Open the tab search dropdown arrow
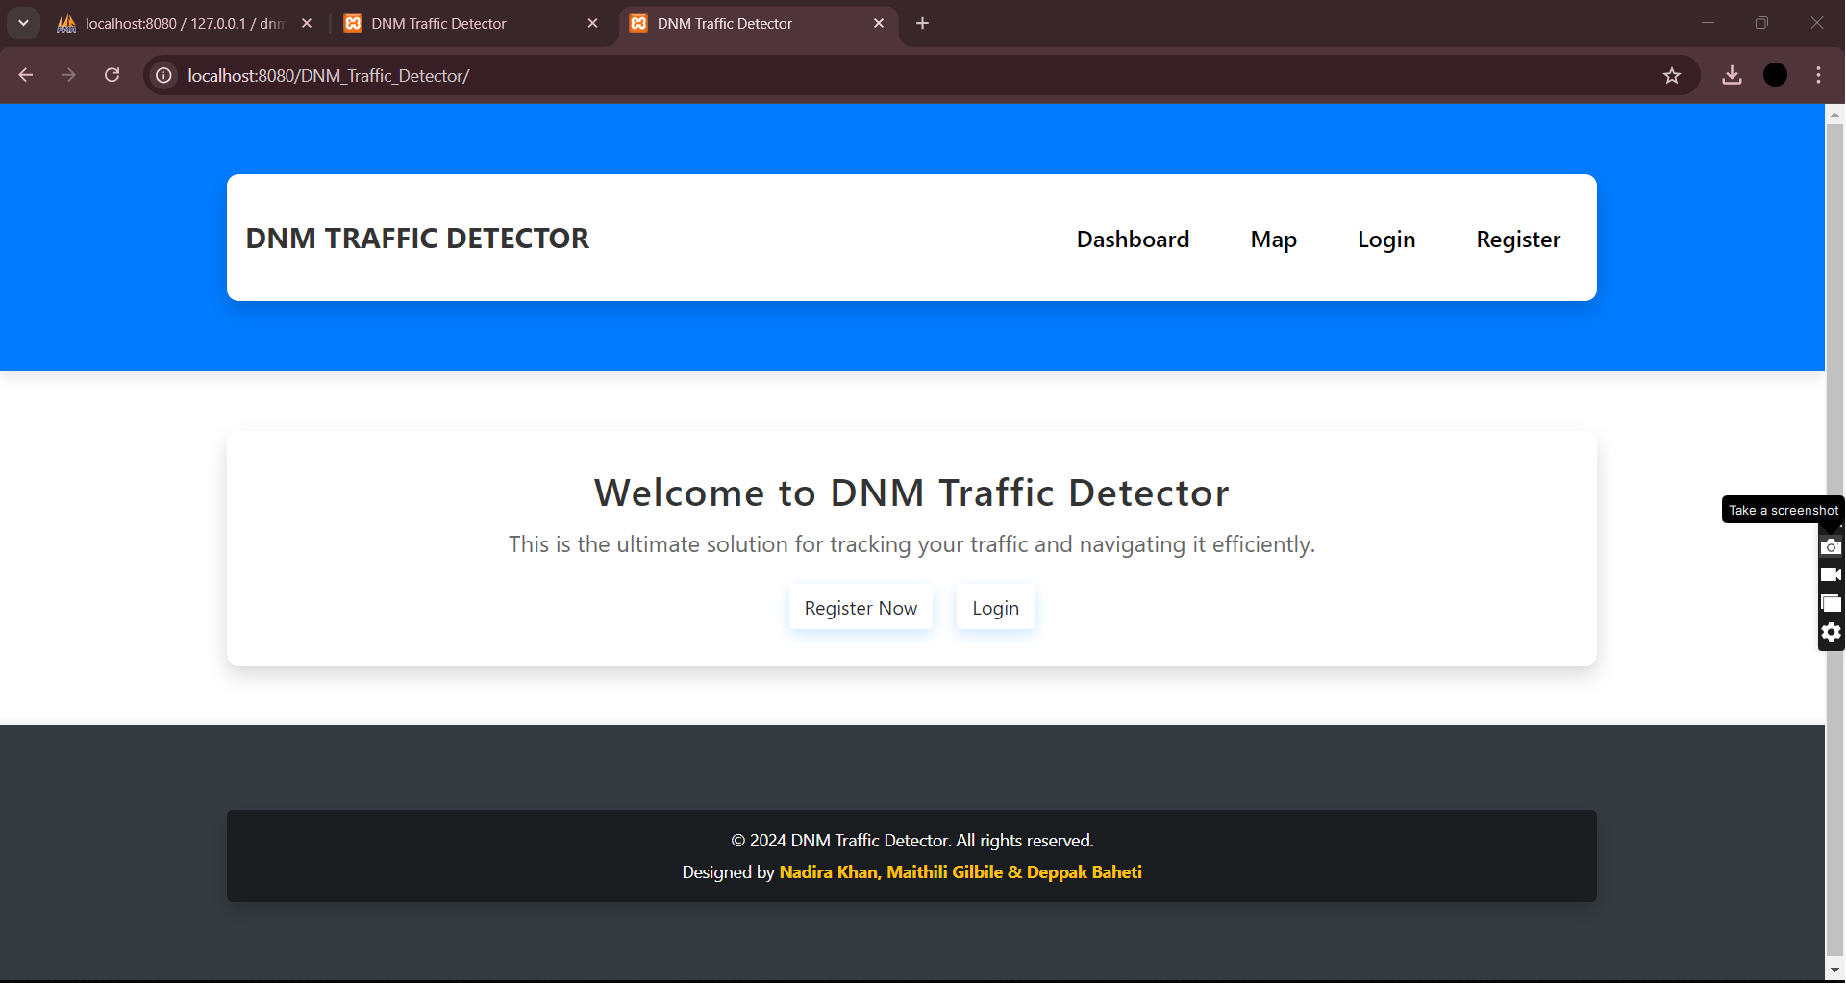This screenshot has height=984, width=1846. (23, 23)
